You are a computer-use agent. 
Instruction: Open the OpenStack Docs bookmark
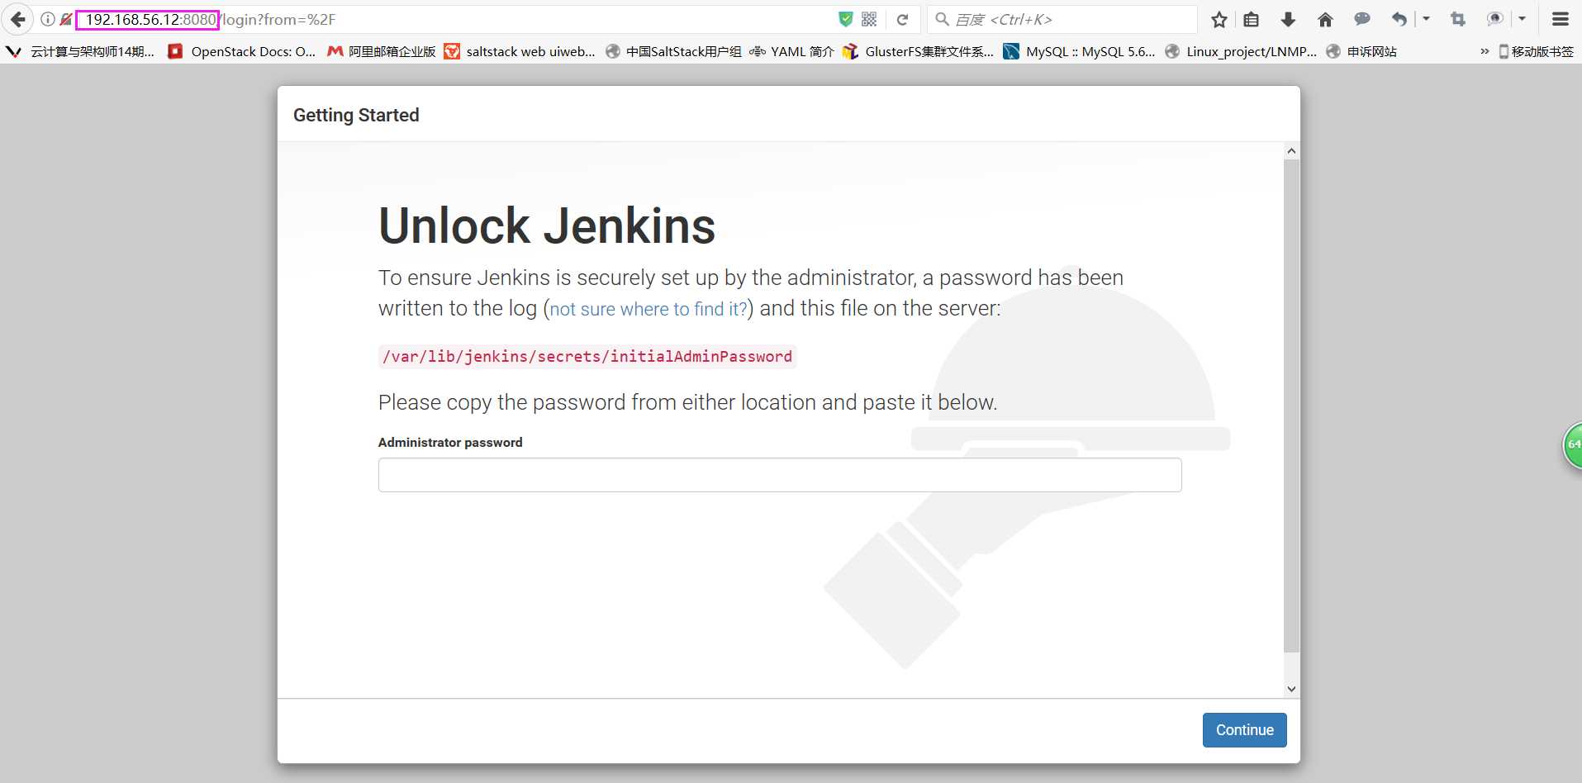pyautogui.click(x=241, y=51)
